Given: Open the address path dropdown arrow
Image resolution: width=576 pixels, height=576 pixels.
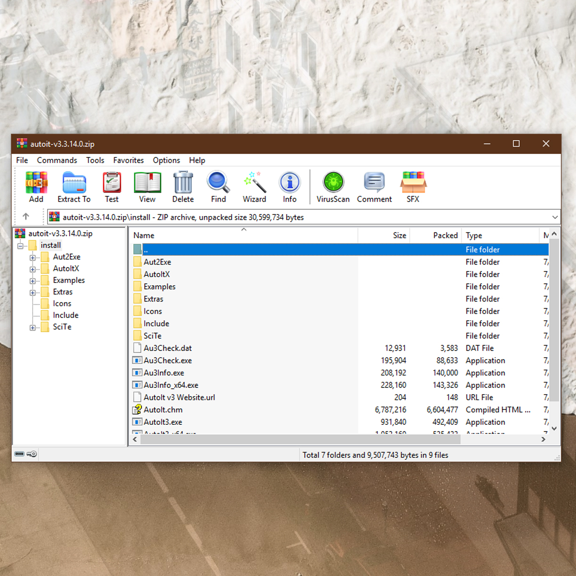Looking at the screenshot, I should coord(555,217).
